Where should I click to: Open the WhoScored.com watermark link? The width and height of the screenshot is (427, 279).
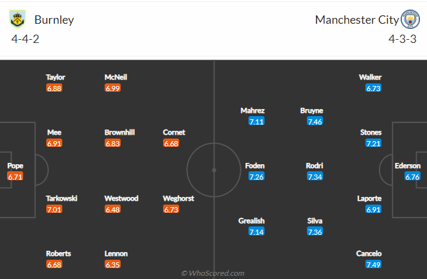(213, 273)
